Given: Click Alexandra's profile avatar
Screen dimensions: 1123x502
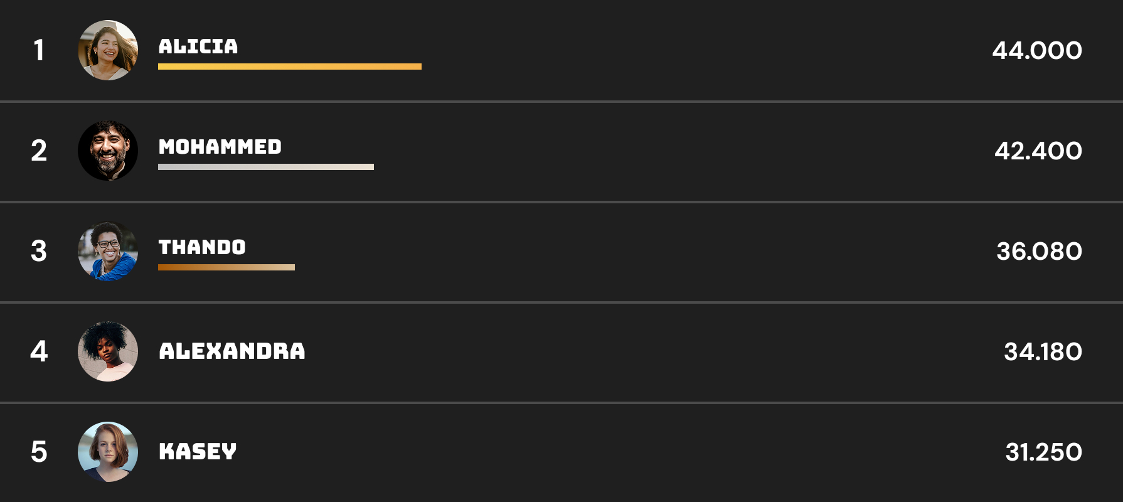Looking at the screenshot, I should (x=108, y=351).
